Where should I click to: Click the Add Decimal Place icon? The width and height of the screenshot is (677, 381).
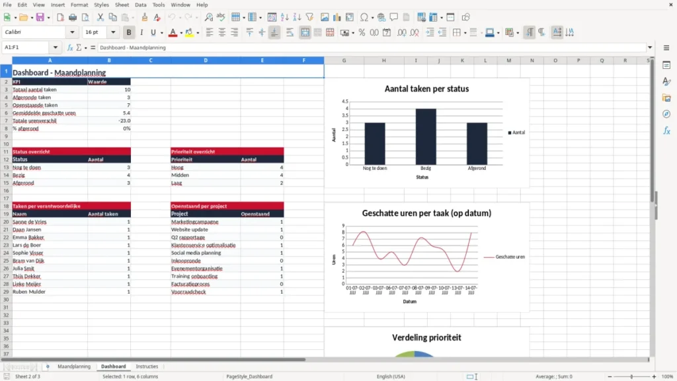tap(402, 32)
